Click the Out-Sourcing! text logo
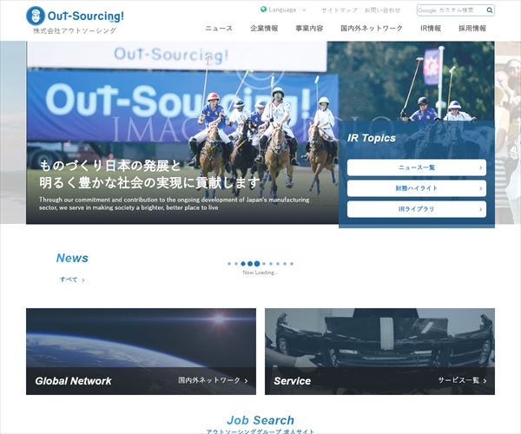521x434 pixels. pyautogui.click(x=85, y=16)
